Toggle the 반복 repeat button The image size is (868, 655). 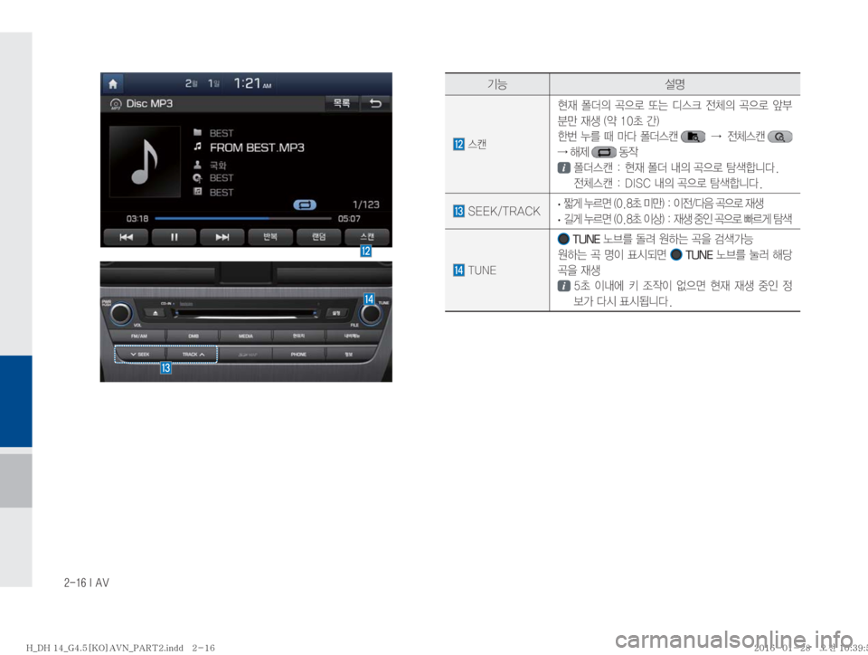tap(270, 237)
